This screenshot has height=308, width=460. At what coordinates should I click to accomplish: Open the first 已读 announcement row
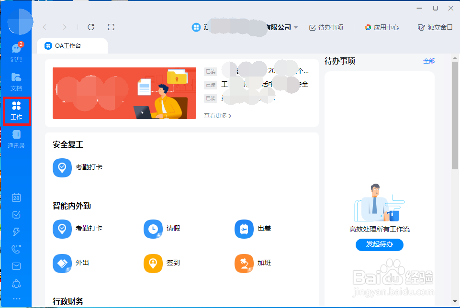click(x=257, y=71)
